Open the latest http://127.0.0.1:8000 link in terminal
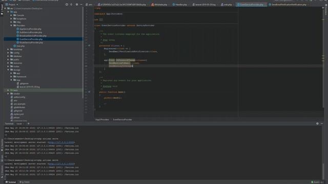The height and width of the screenshot is (184, 328). 61,164
